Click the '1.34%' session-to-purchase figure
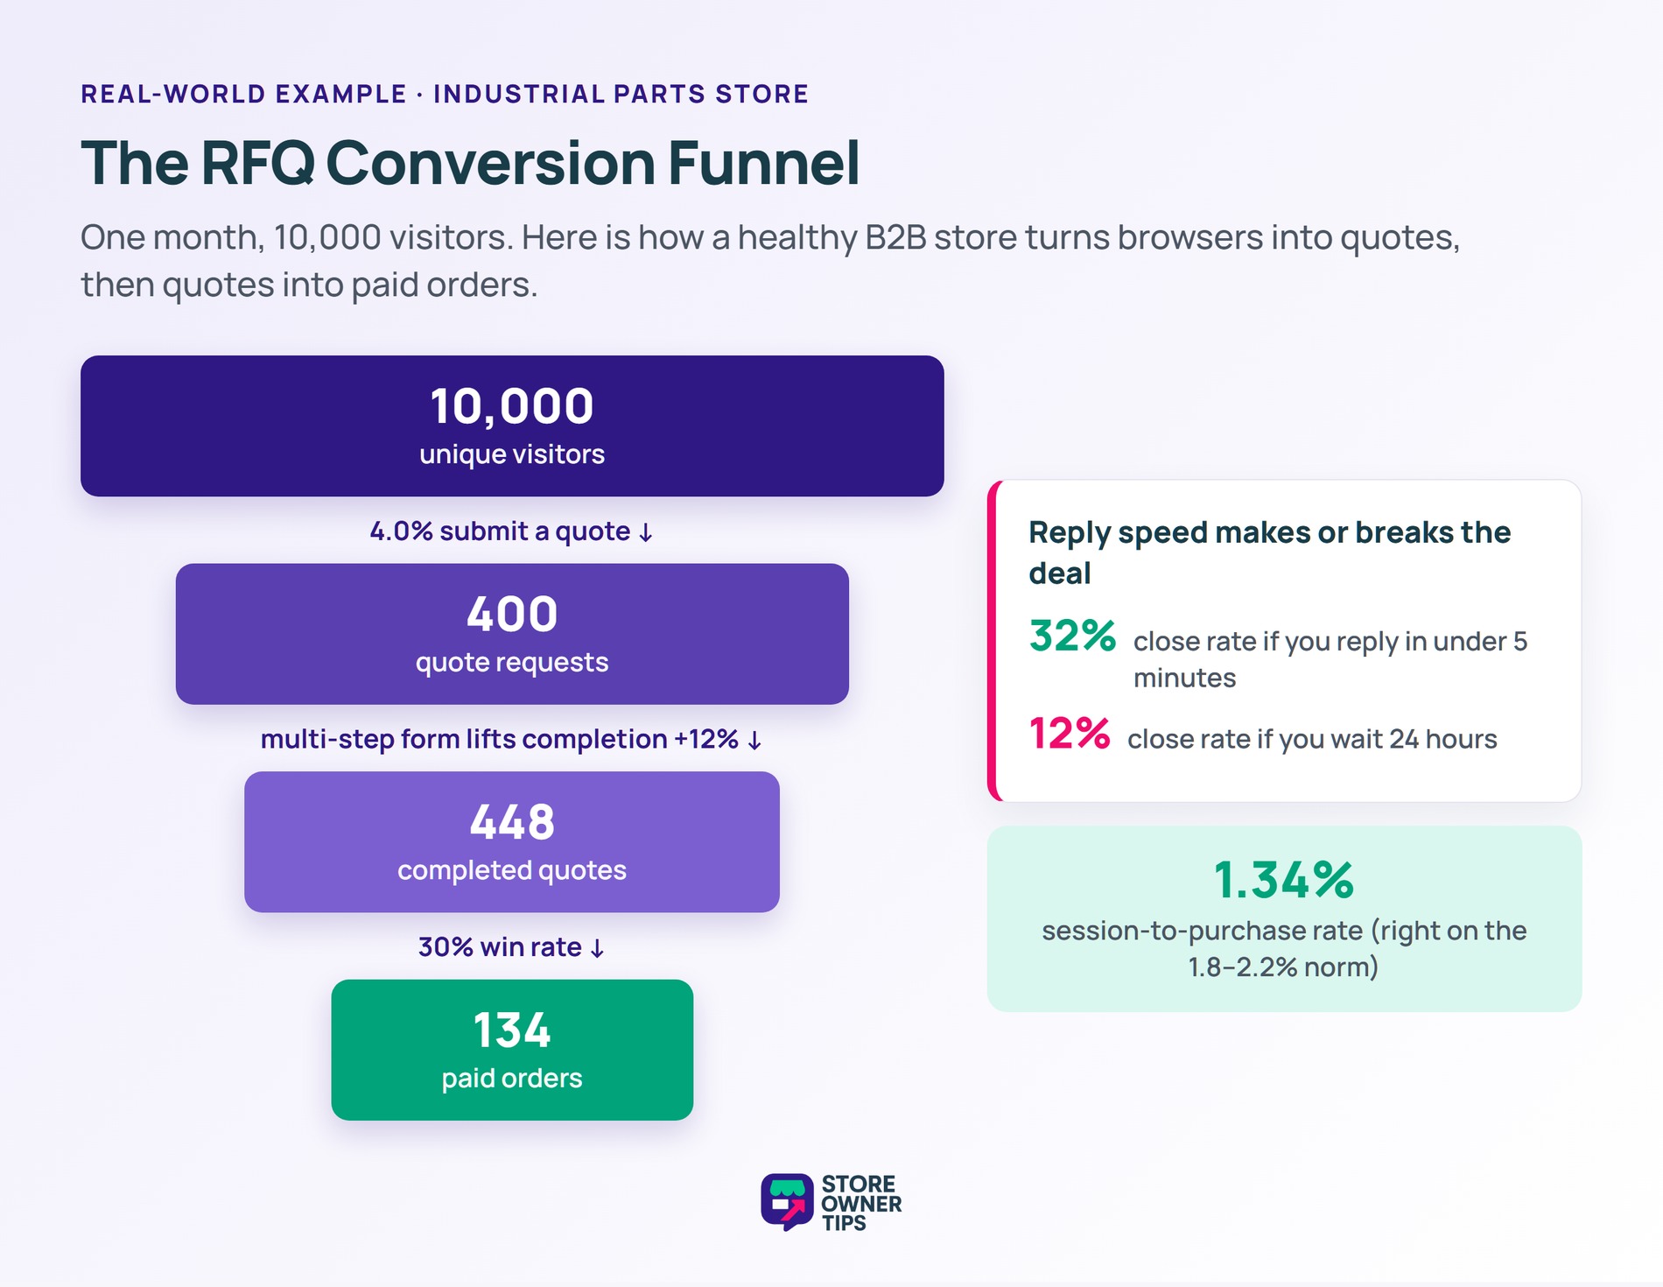This screenshot has height=1287, width=1663. click(x=1284, y=881)
